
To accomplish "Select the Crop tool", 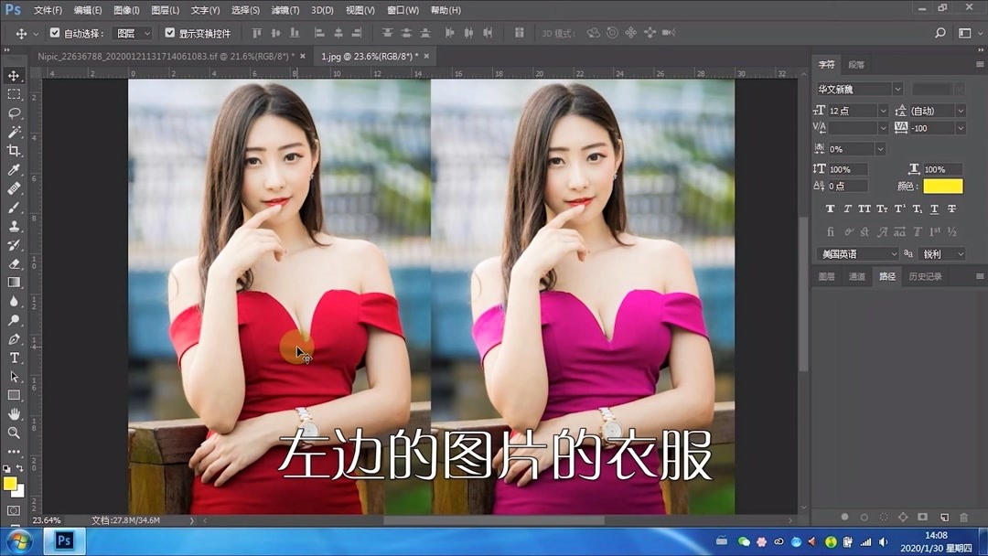I will (x=14, y=150).
